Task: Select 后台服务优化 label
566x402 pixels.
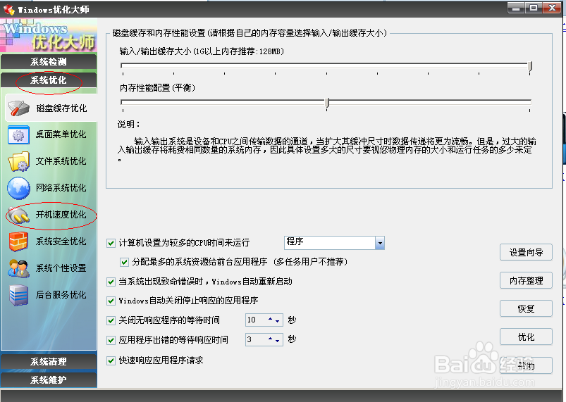Action: [61, 294]
